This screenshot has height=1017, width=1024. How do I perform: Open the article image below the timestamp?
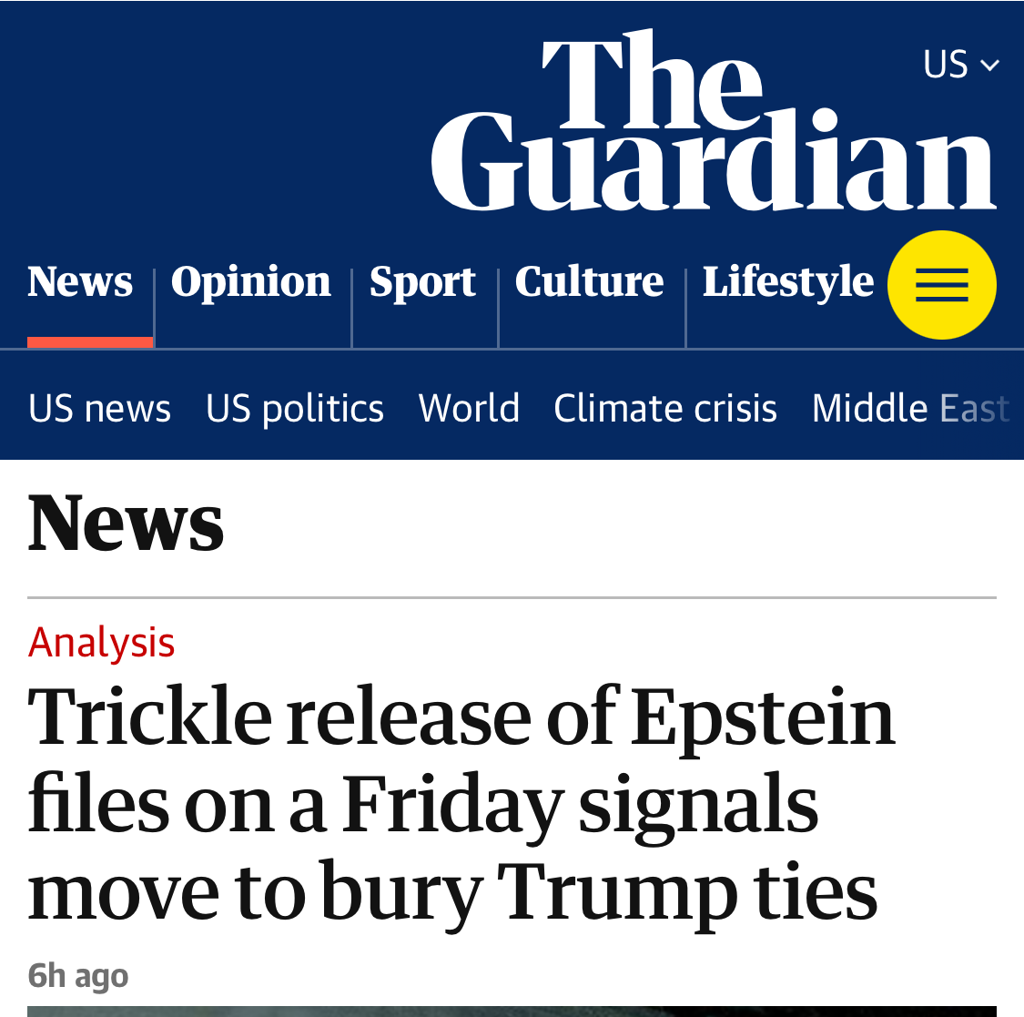click(x=512, y=1011)
